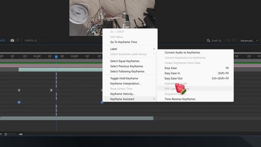Open the Label submenu
The width and height of the screenshot is (261, 147).
pyautogui.click(x=130, y=49)
